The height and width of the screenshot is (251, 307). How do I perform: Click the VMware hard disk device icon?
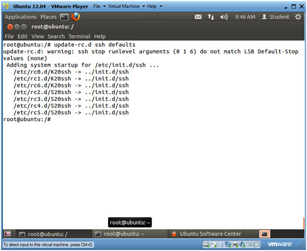tap(206, 244)
